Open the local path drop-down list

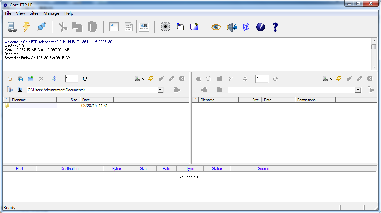[160, 90]
